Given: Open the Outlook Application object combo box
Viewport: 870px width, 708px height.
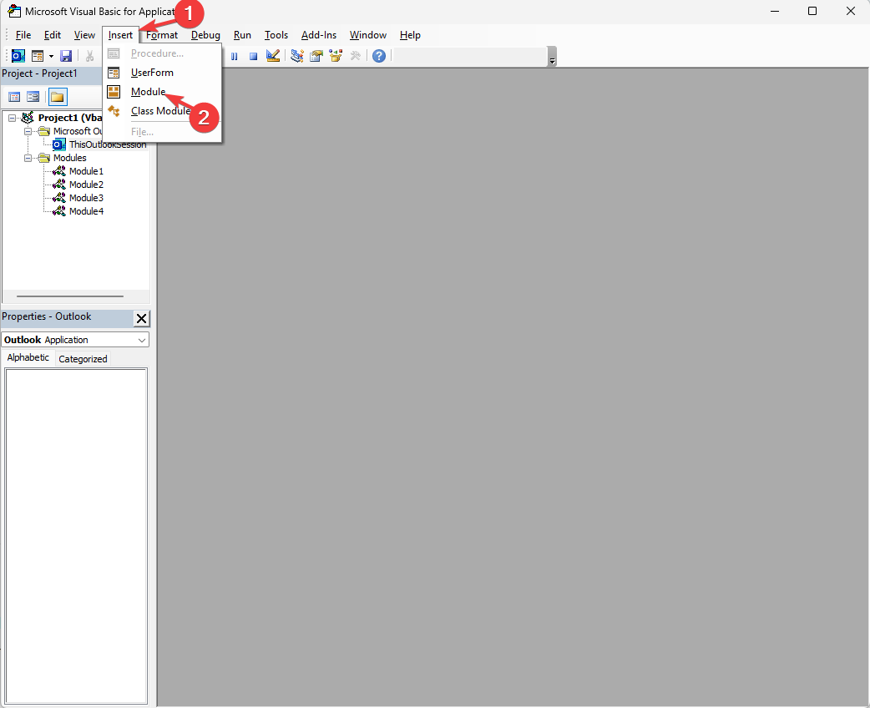Looking at the screenshot, I should [141, 339].
